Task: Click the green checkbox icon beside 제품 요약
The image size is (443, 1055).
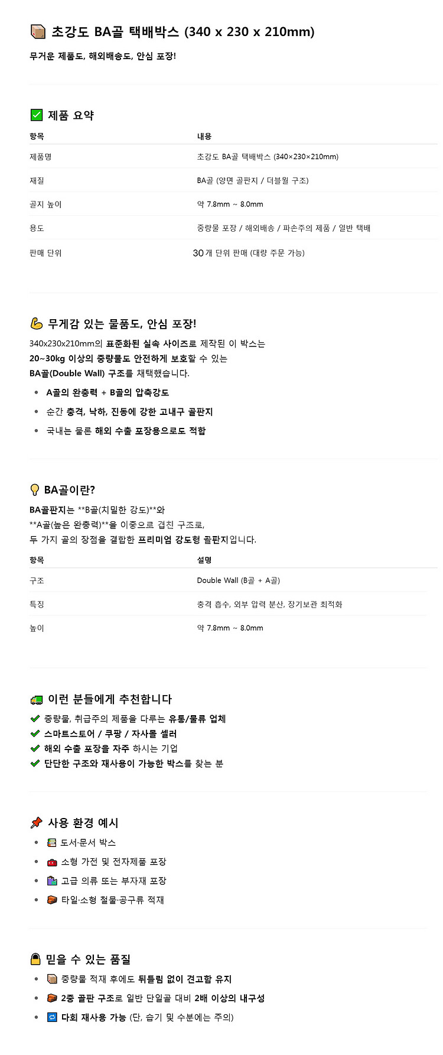Action: (x=37, y=115)
